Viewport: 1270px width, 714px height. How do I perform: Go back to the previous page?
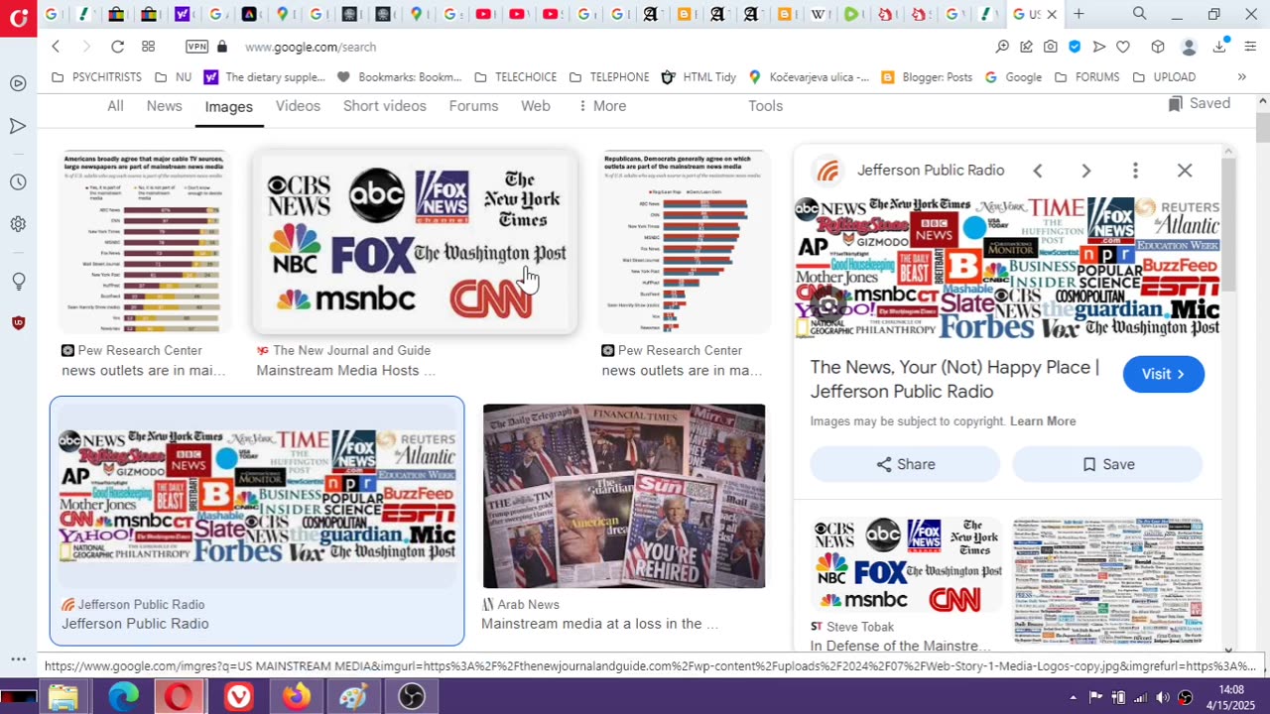[56, 47]
